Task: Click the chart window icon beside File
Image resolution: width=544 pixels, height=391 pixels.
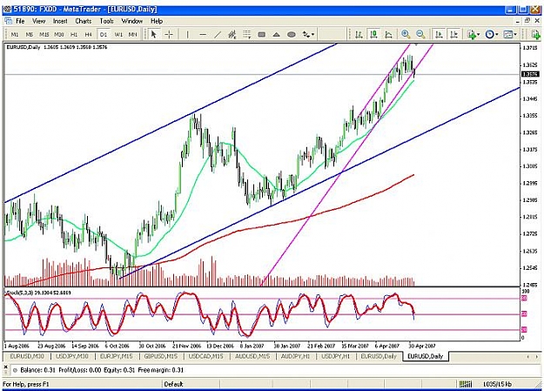Action: tap(8, 21)
